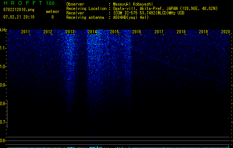Screen dimensions: 233x148
Task: Select the 2020 time marker
Action: 226,31
